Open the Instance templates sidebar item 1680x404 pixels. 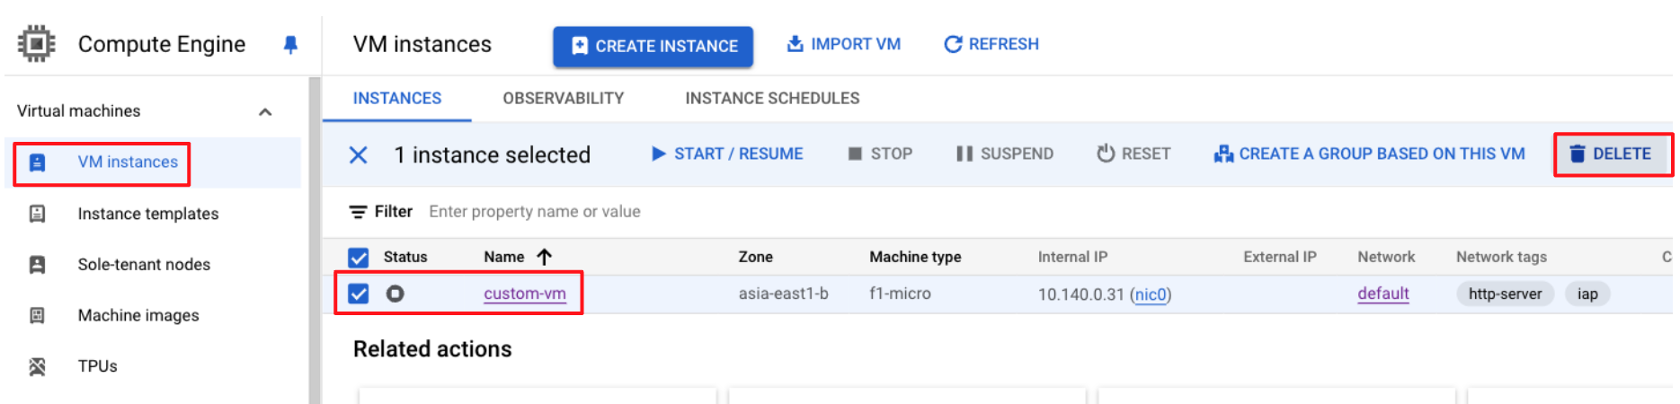click(x=147, y=214)
